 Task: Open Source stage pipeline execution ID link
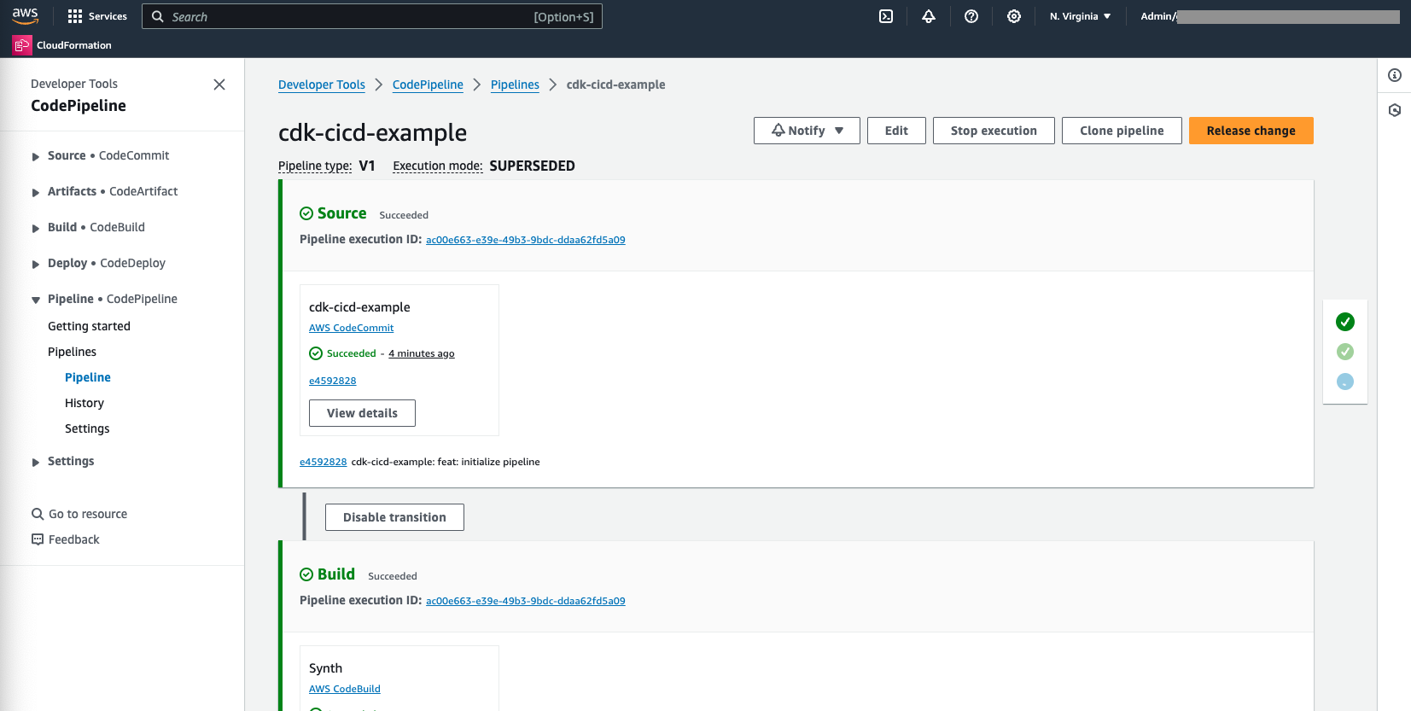click(x=526, y=240)
